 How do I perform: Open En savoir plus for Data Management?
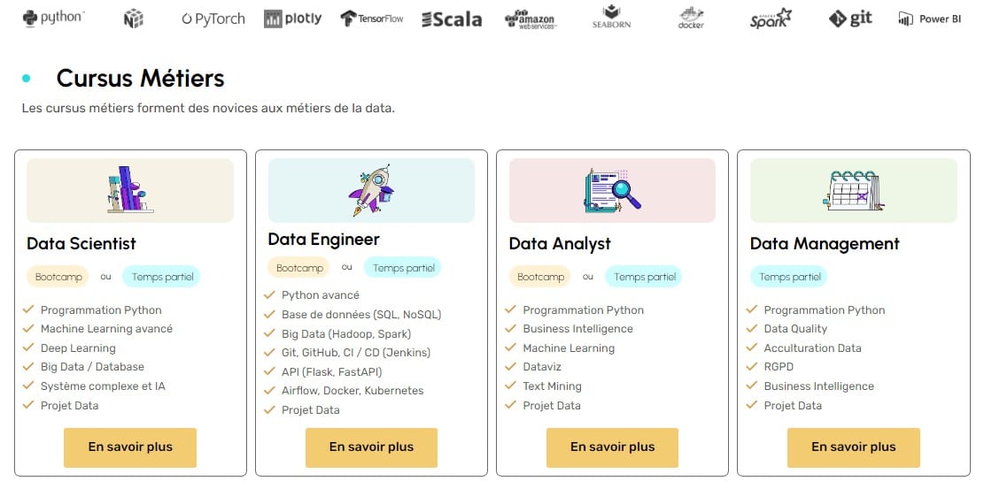(x=853, y=447)
